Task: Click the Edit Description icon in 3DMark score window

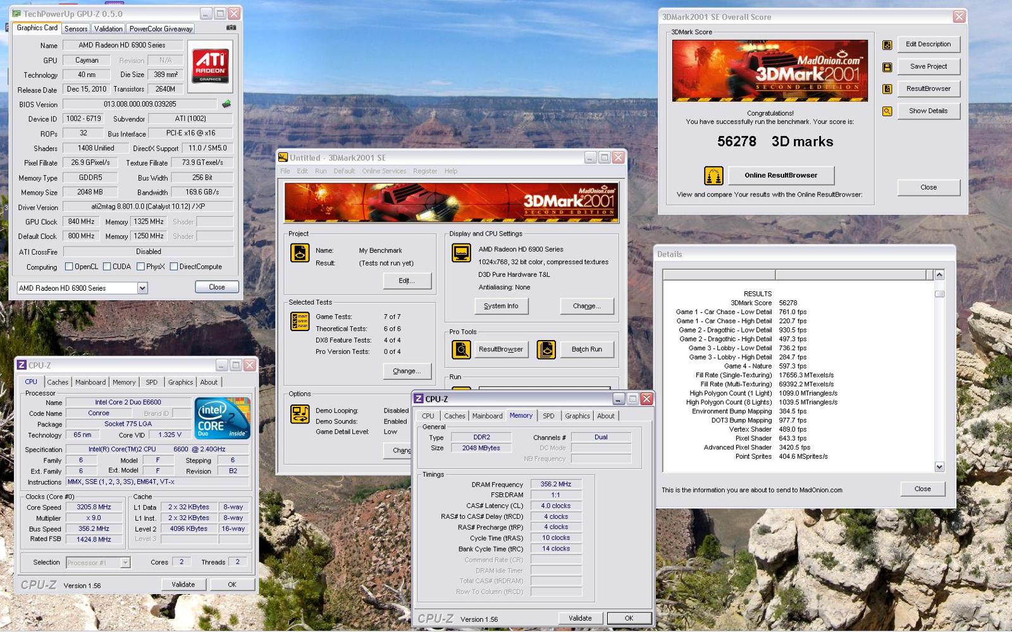Action: click(x=887, y=45)
